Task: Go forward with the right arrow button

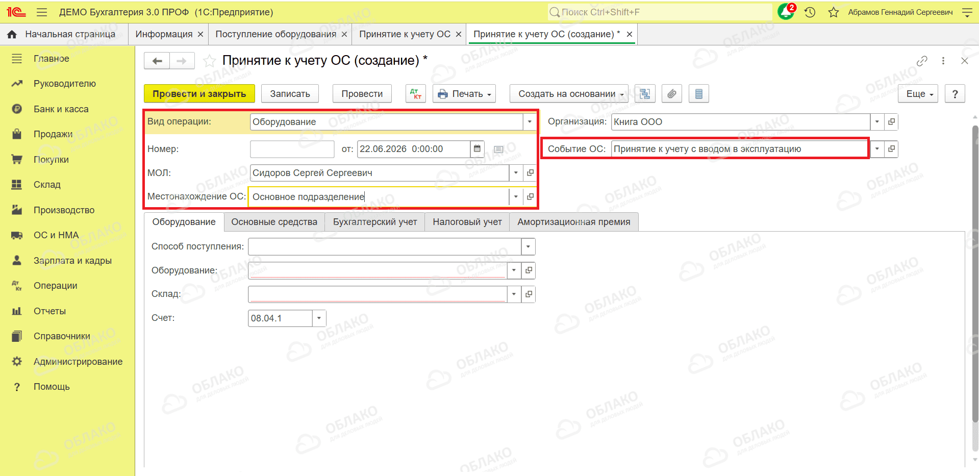Action: point(182,61)
